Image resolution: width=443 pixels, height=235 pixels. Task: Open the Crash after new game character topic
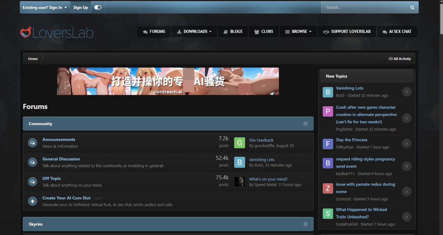pyautogui.click(x=366, y=115)
